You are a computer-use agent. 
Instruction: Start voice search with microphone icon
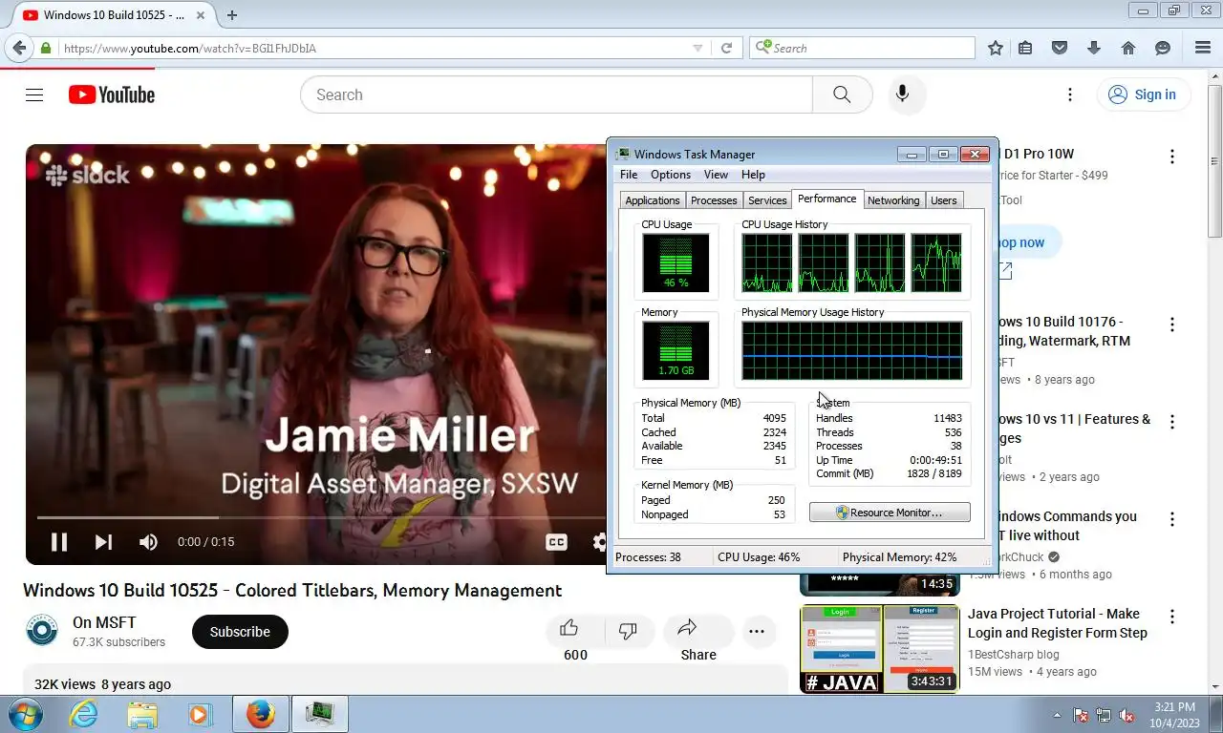coord(902,94)
